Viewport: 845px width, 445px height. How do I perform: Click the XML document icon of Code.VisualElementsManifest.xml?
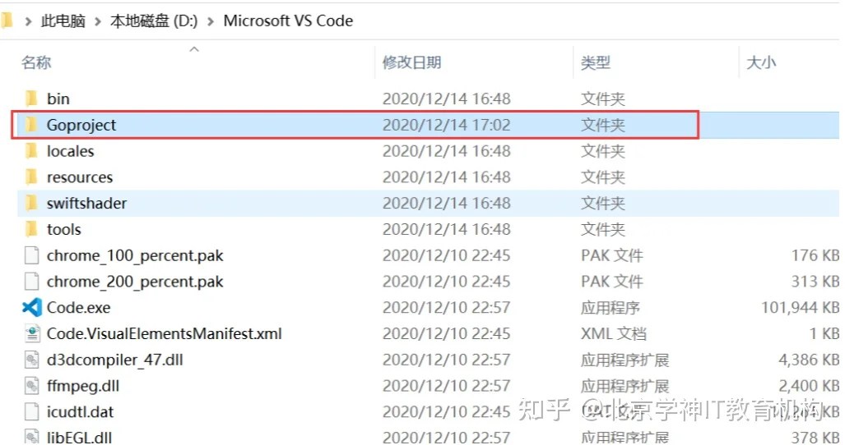click(x=32, y=333)
